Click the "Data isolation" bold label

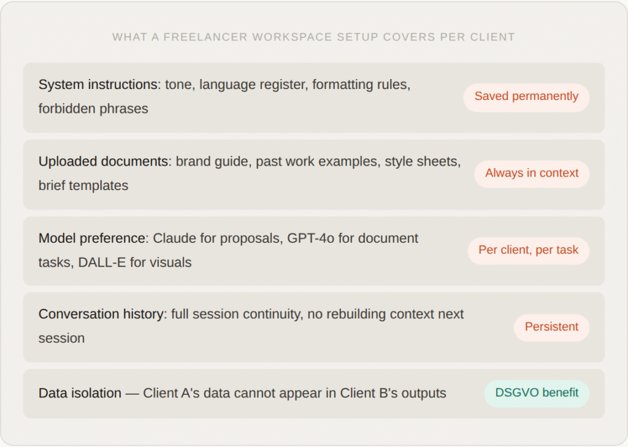[x=80, y=394]
